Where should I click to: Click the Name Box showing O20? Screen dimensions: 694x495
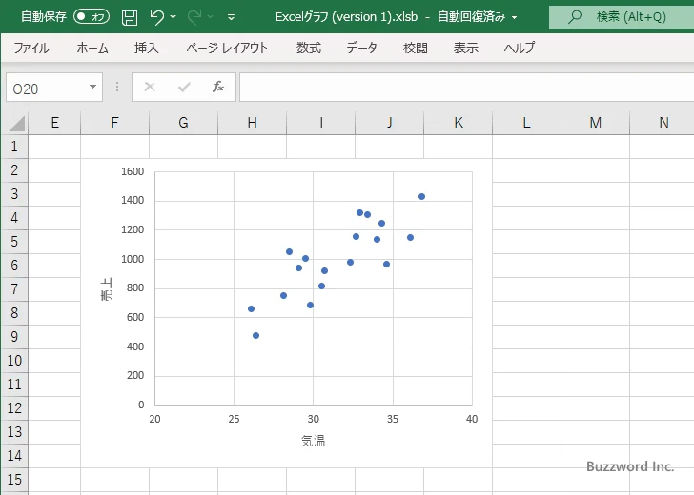pos(47,88)
